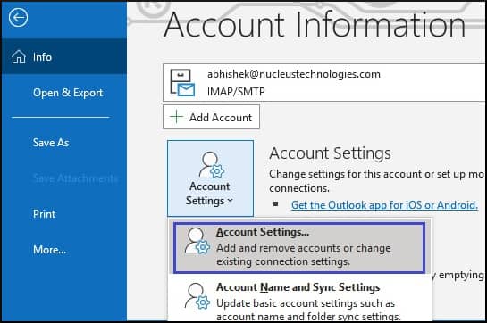Open the Info tab in sidebar

[x=64, y=57]
